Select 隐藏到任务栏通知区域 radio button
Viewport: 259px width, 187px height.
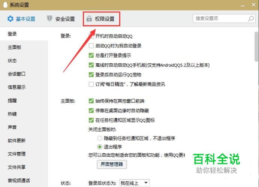(x=100, y=138)
